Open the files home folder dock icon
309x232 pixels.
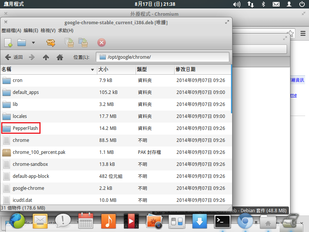[x=268, y=221]
